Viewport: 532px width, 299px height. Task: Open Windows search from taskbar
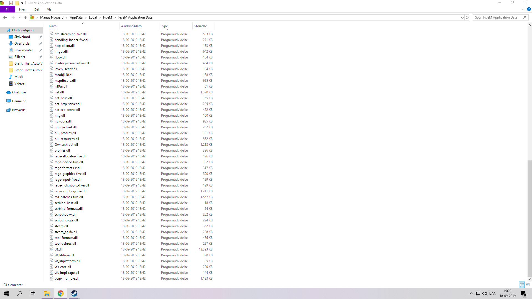pos(20,293)
